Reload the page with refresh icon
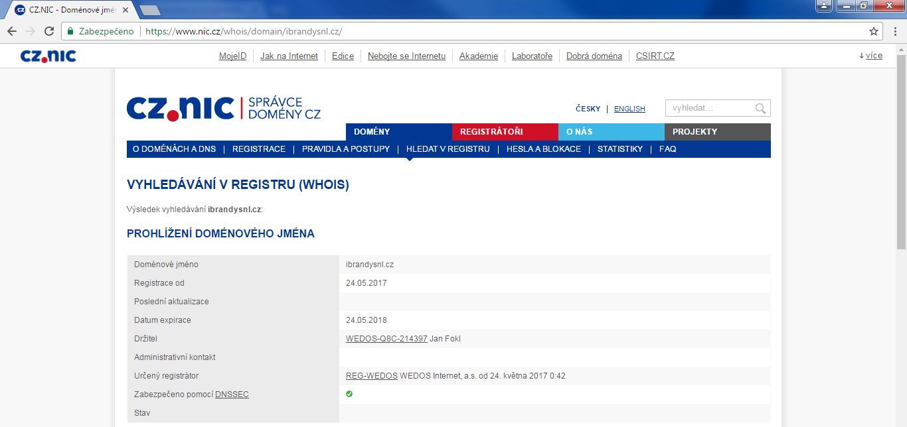The height and width of the screenshot is (427, 907). [x=49, y=31]
